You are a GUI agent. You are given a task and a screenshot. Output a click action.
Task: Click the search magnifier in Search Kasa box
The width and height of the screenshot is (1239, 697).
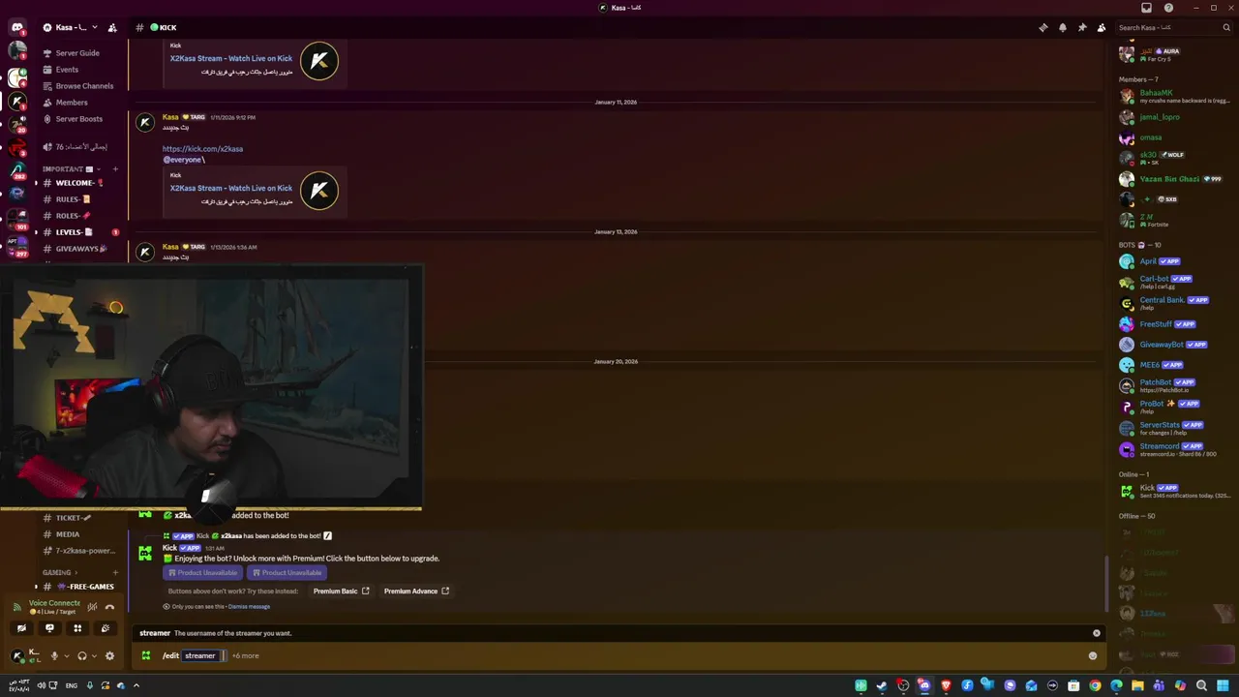(x=1226, y=27)
